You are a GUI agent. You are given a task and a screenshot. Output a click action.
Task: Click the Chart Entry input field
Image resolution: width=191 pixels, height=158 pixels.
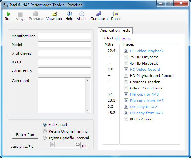coord(64,70)
